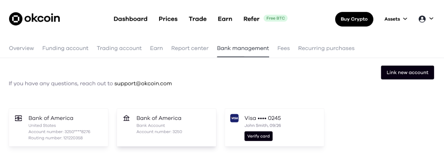
Task: Open the Dashboard menu item
Action: (x=130, y=19)
